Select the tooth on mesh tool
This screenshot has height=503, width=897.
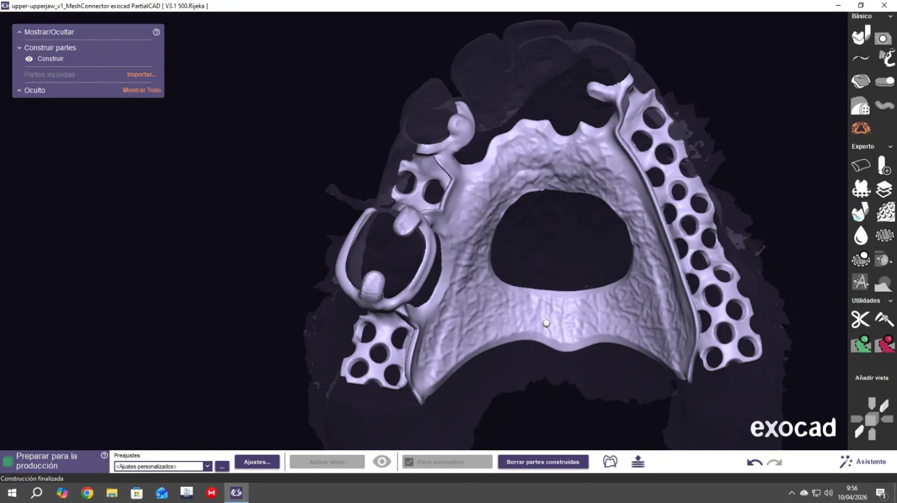pos(861,189)
